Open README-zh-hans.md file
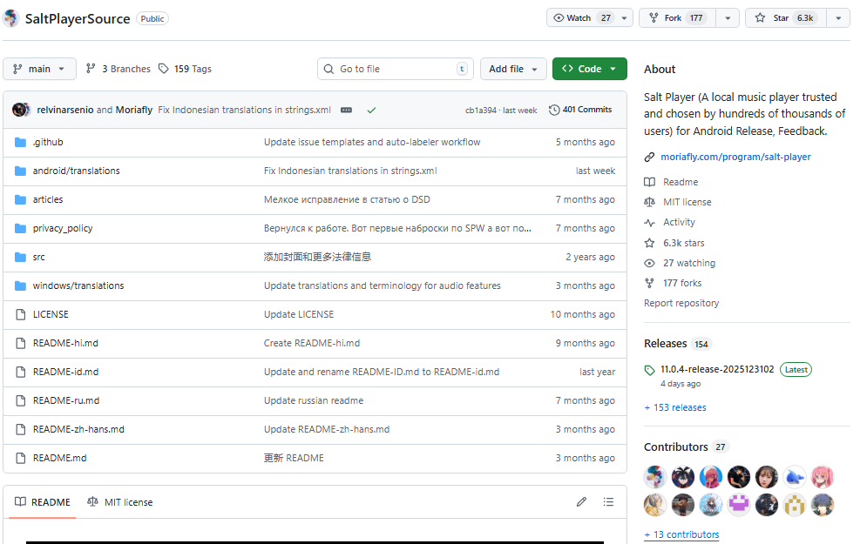This screenshot has height=544, width=860. pyautogui.click(x=78, y=429)
